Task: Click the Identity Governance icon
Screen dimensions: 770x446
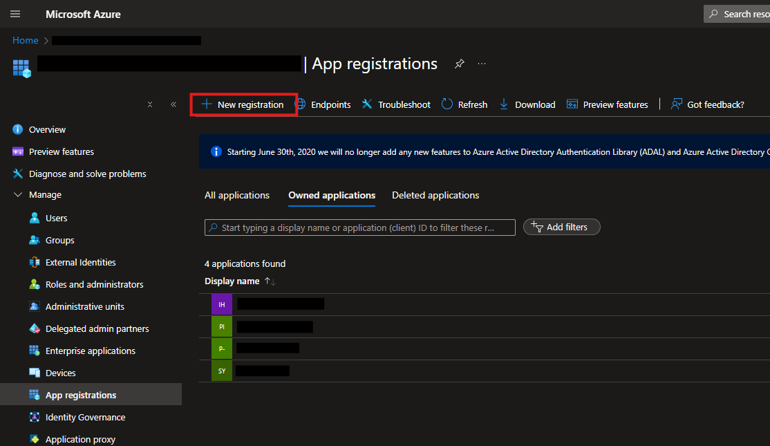Action: (x=35, y=416)
